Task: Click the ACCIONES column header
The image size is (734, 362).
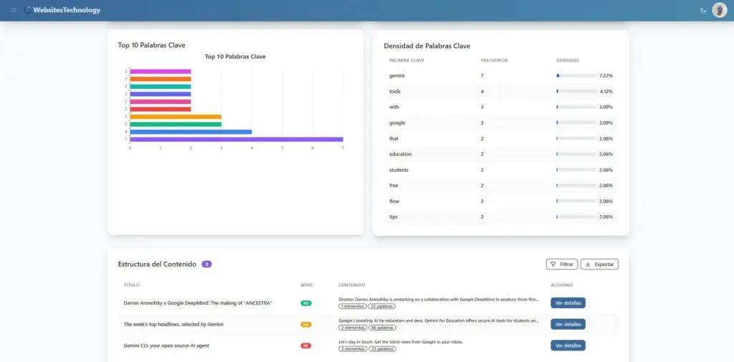Action: coord(562,285)
